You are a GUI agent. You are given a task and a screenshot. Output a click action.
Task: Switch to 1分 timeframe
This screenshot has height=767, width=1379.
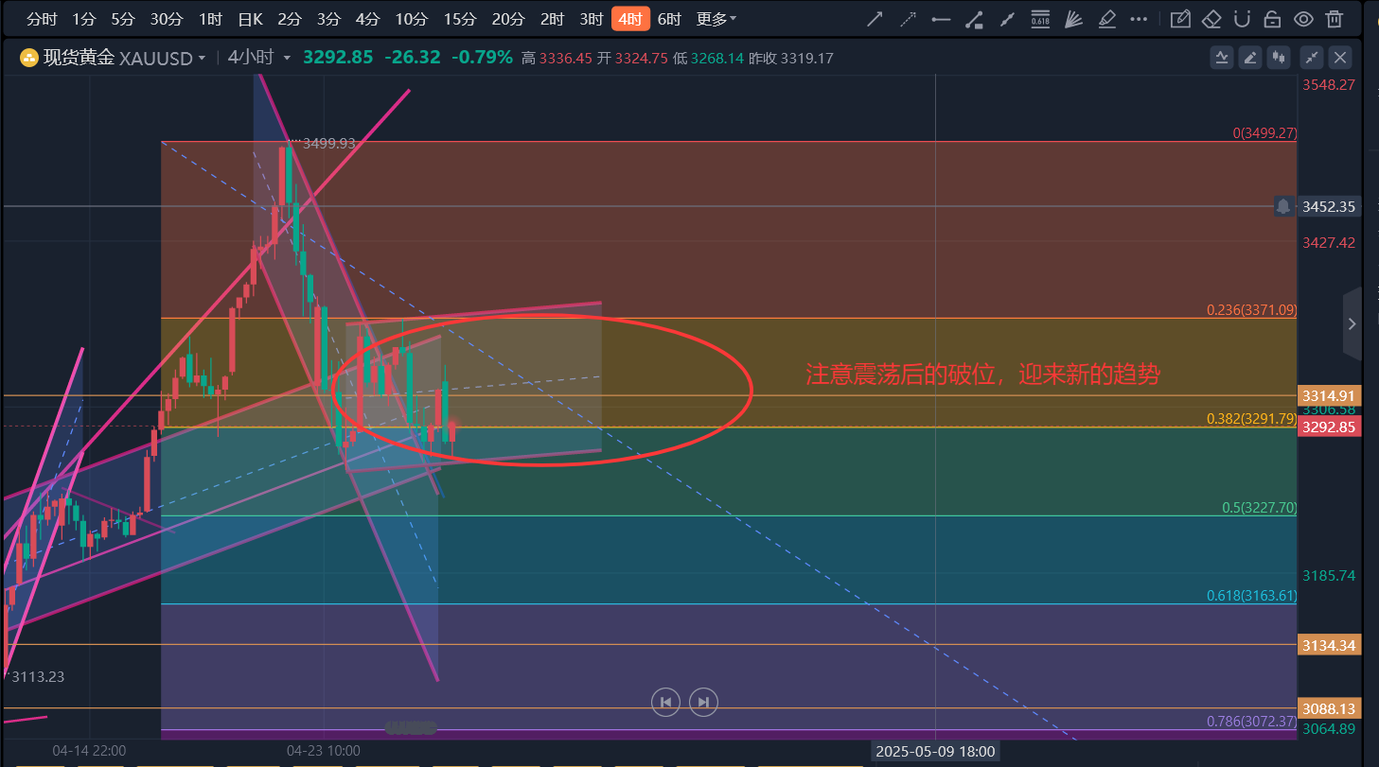(x=84, y=19)
